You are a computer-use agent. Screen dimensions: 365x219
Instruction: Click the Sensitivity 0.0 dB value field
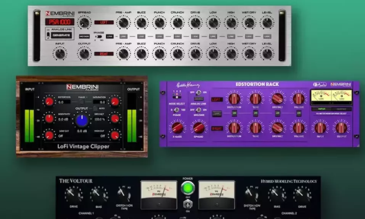click(64, 119)
